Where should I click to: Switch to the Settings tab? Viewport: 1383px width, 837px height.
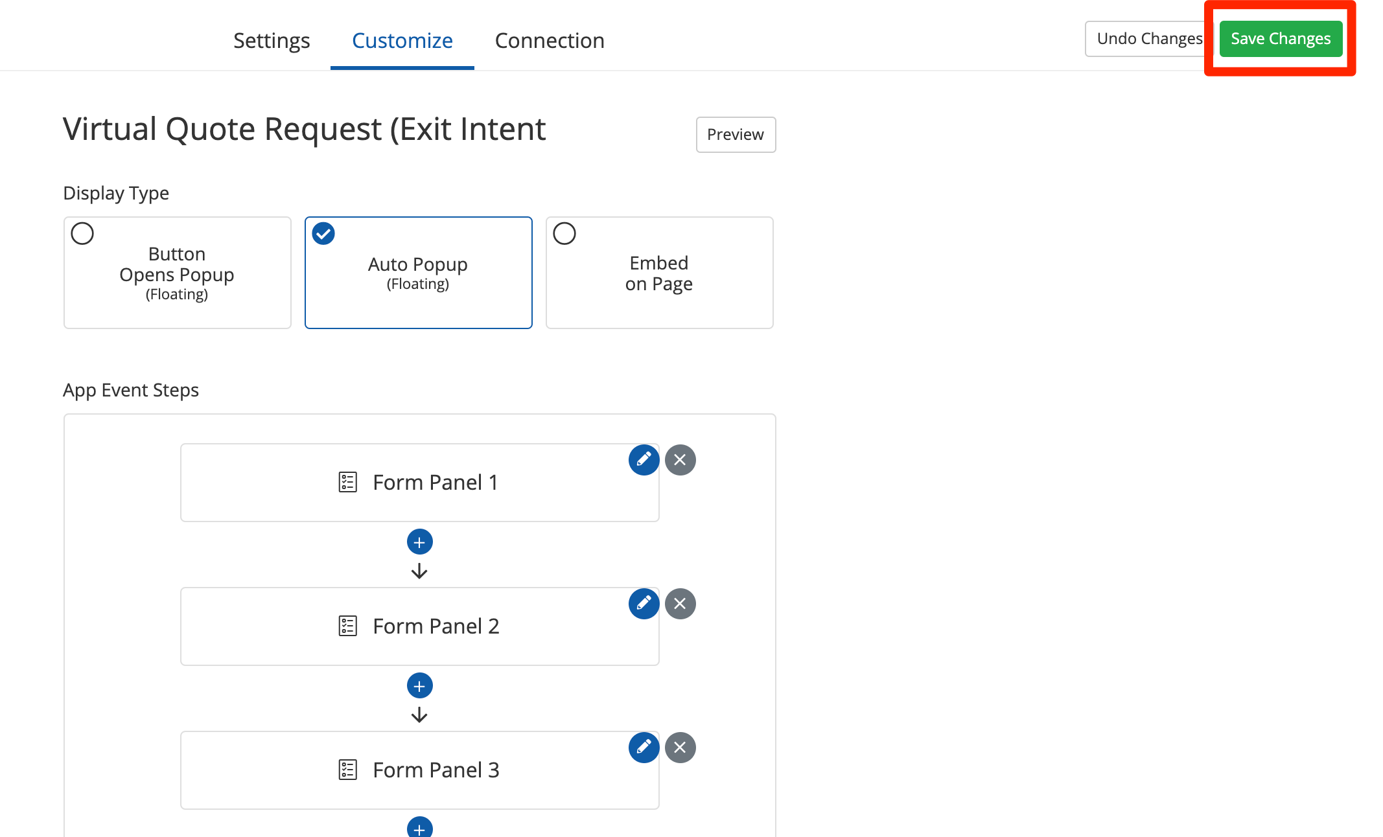[272, 41]
